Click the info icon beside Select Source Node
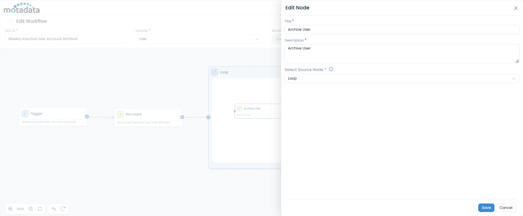The width and height of the screenshot is (523, 216). click(x=331, y=69)
